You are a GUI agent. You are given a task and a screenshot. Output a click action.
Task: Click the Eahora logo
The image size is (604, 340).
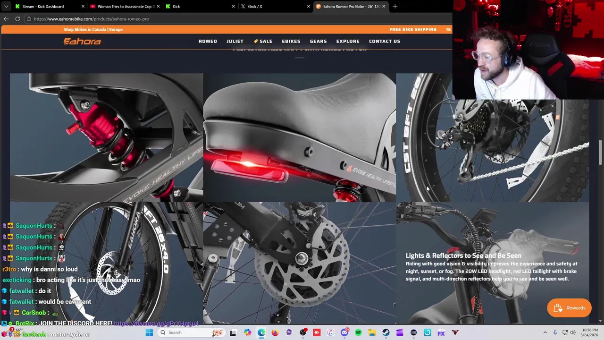tap(82, 41)
